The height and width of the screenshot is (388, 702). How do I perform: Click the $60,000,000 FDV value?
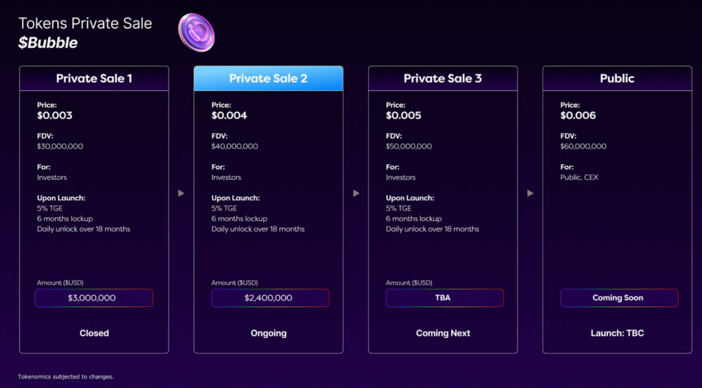(x=583, y=146)
